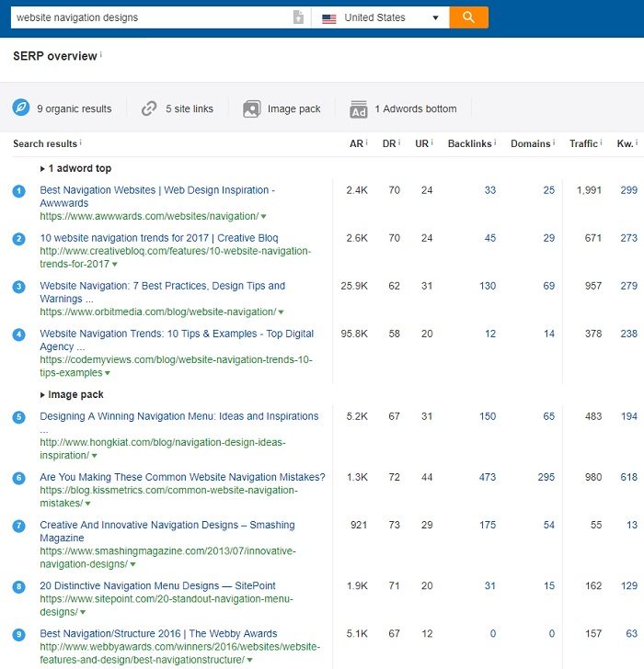Open Website Navigation Trends 10 Tips result

[177, 340]
